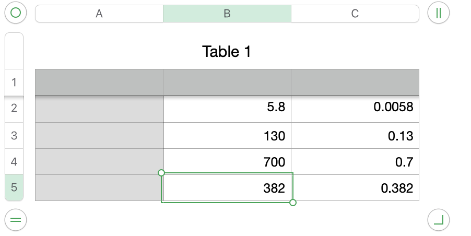
Task: Select row 3 header
Action: (x=14, y=136)
